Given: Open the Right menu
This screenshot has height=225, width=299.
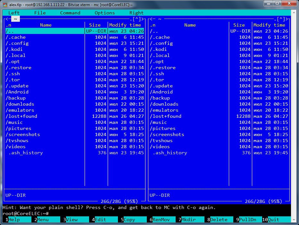Looking at the screenshot, I should pos(136,13).
